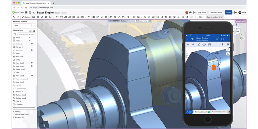
Task: Click the rollback timer icon beside Features
Action: point(34,30)
